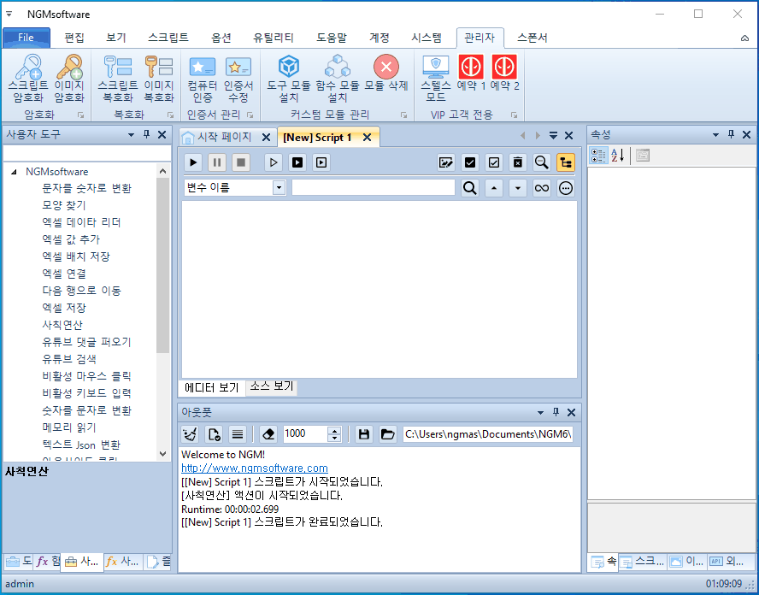
Task: Open the 스크립트 암호화 tool
Action: (28, 78)
